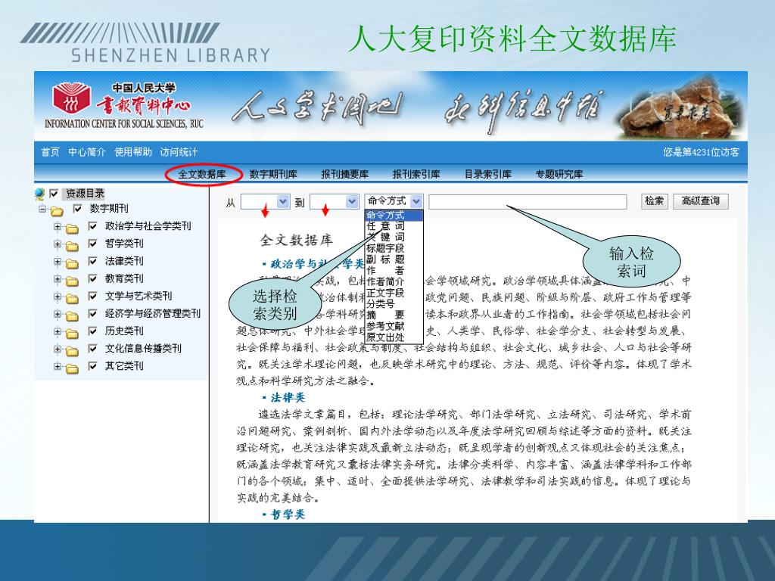The image size is (775, 581).
Task: Uncheck the 法律类刊 checkbox
Action: click(92, 261)
